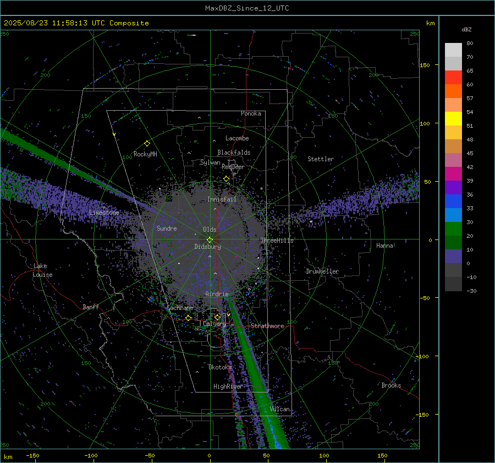The width and height of the screenshot is (495, 463).
Task: Click the Strathmore label
Action: coord(268,326)
